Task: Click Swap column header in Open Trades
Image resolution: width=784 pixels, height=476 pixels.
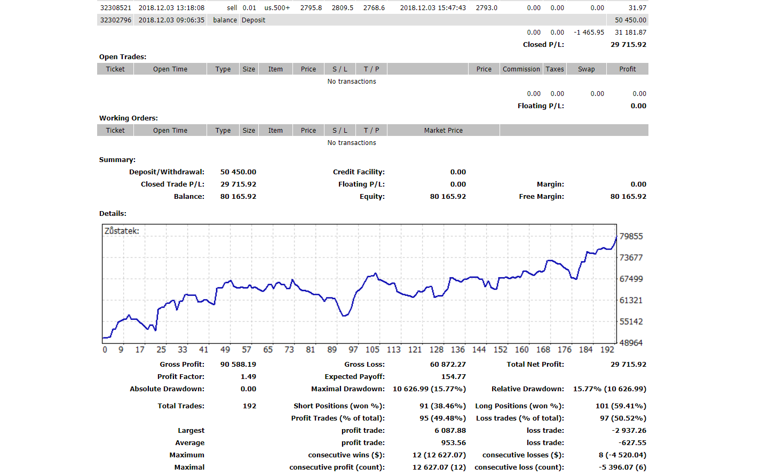Action: (x=586, y=69)
